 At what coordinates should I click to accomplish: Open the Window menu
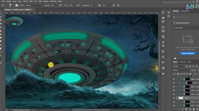[53, 1]
